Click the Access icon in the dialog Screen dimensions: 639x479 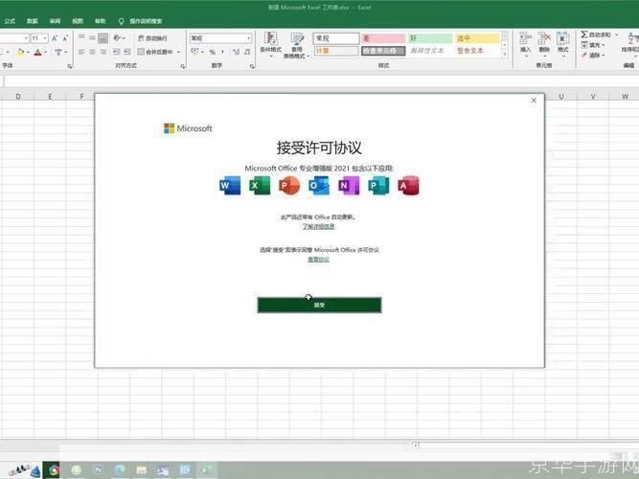[408, 186]
